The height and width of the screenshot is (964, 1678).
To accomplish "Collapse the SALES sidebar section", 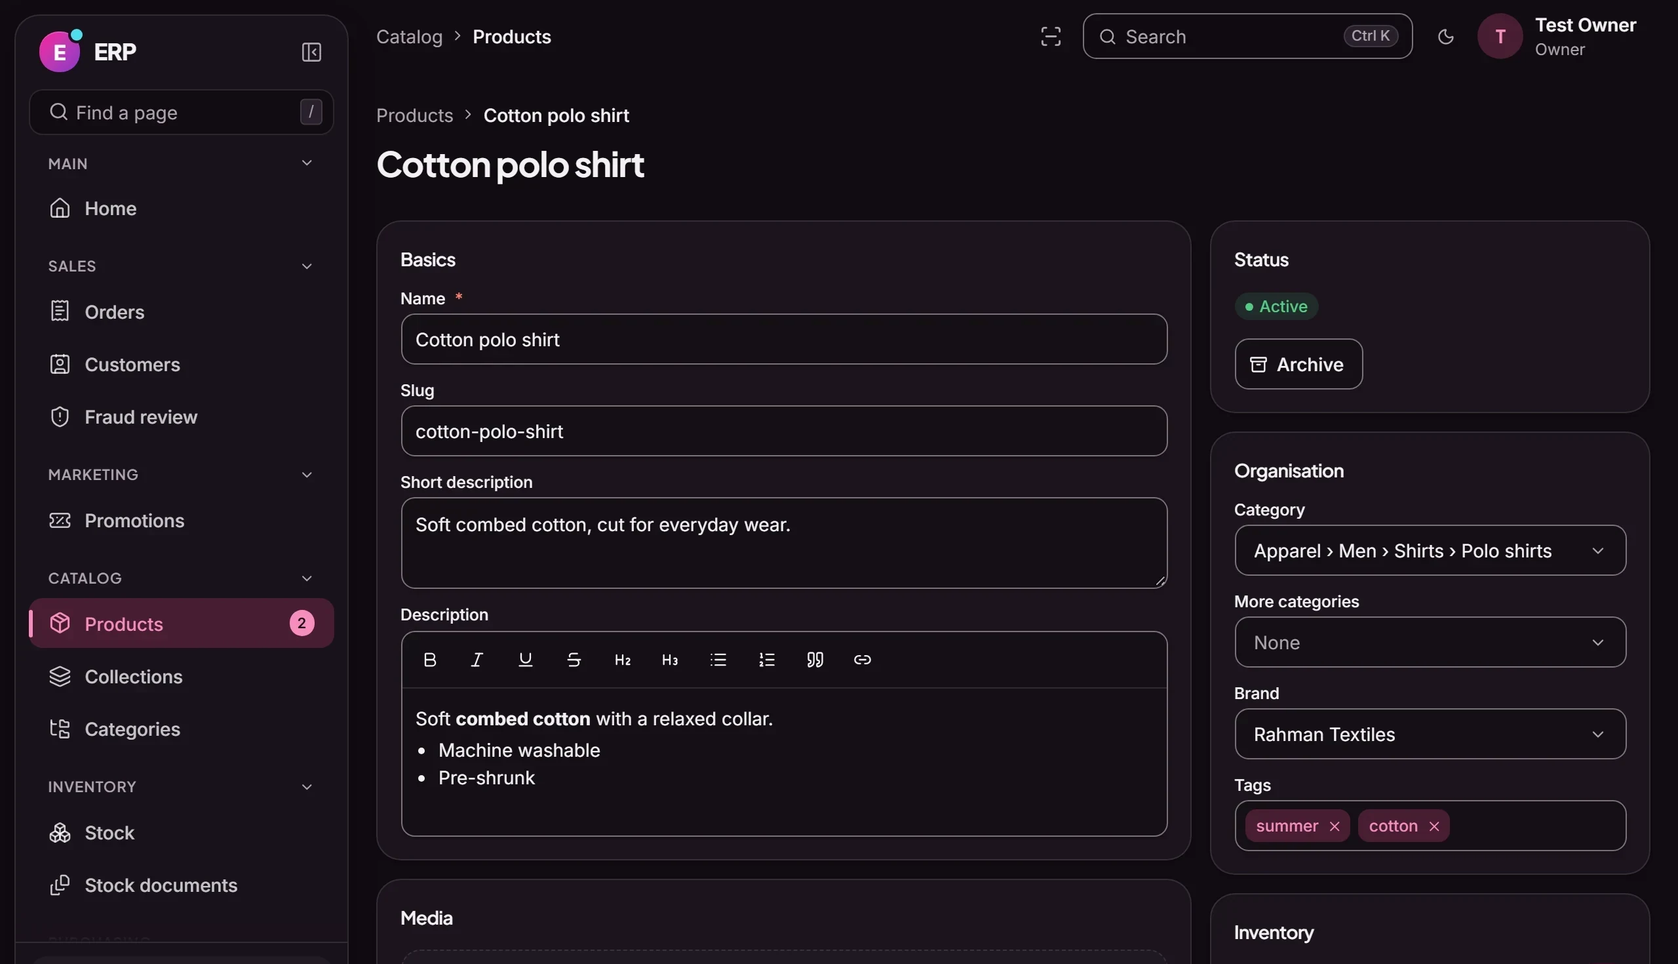I will click(307, 266).
